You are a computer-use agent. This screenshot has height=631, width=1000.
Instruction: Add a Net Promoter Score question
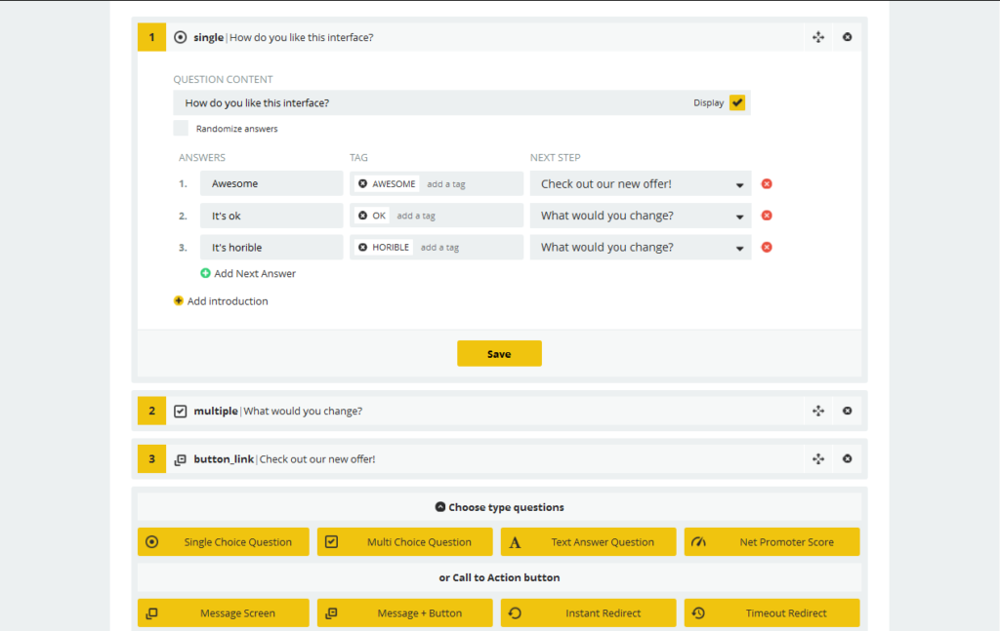[771, 542]
